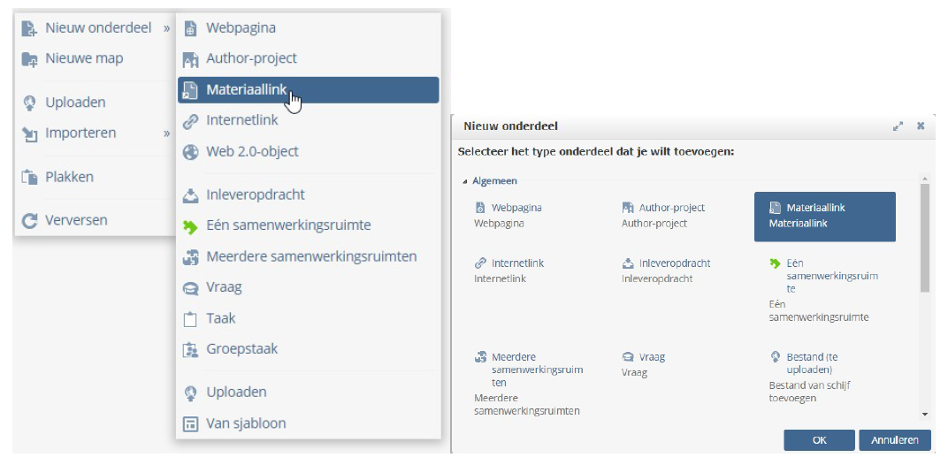Image resolution: width=948 pixels, height=465 pixels.
Task: Click the Author-project icon in submenu
Action: (x=190, y=59)
